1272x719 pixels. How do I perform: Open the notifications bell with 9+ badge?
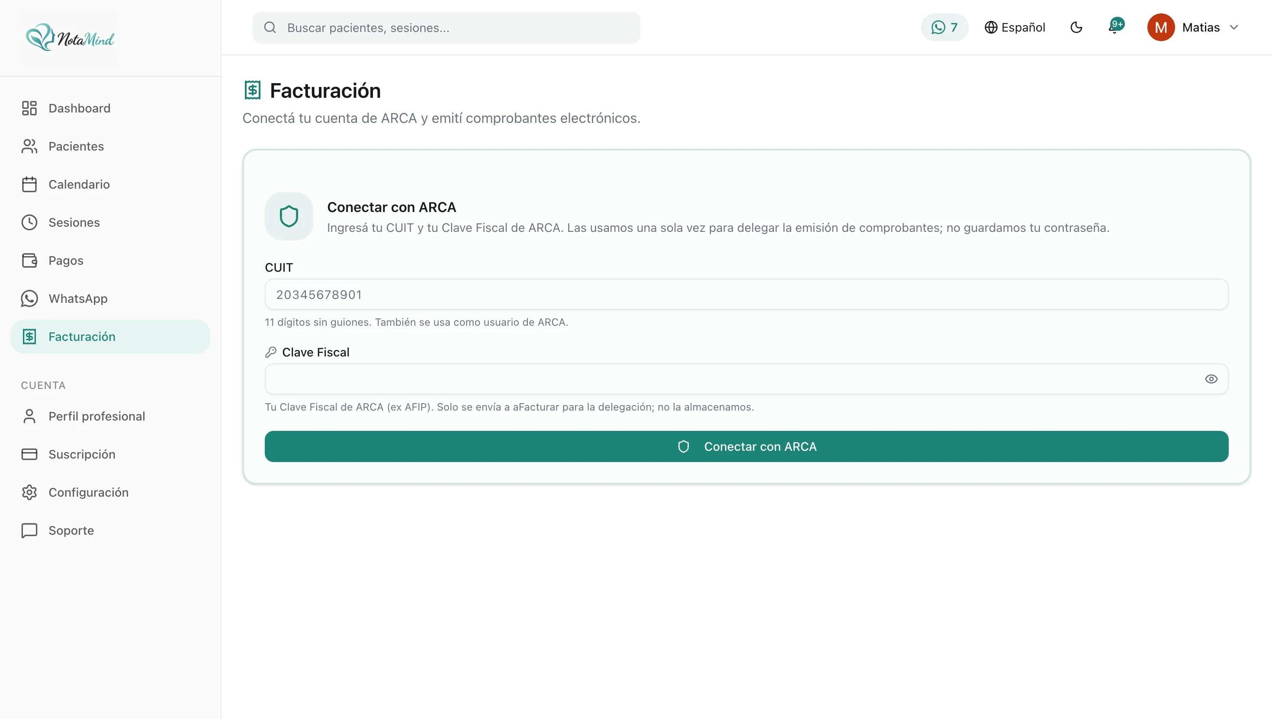click(x=1115, y=27)
